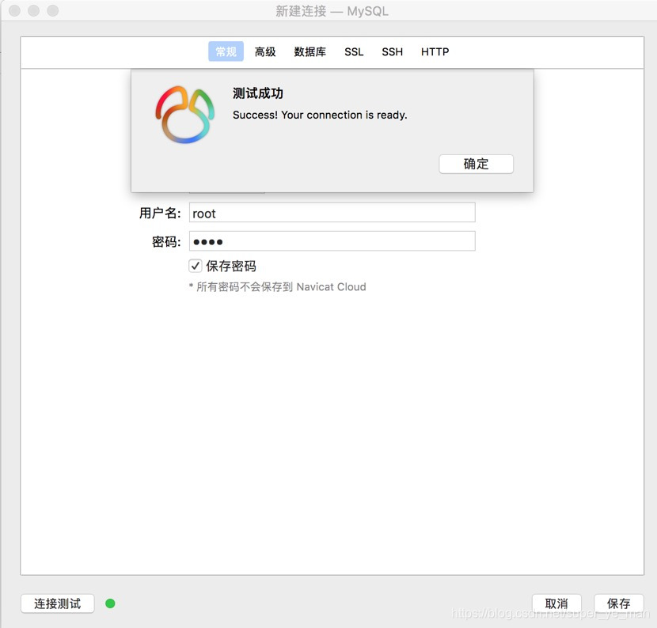Click the 取消 button
The height and width of the screenshot is (628, 657).
point(556,603)
